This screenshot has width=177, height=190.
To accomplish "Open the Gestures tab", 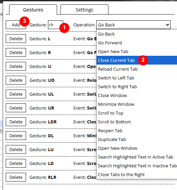I will 33,10.
